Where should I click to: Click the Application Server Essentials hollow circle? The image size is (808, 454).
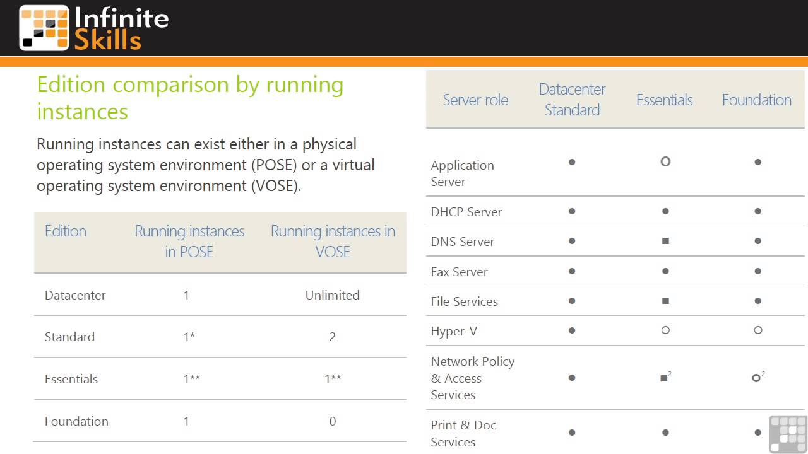tap(665, 161)
